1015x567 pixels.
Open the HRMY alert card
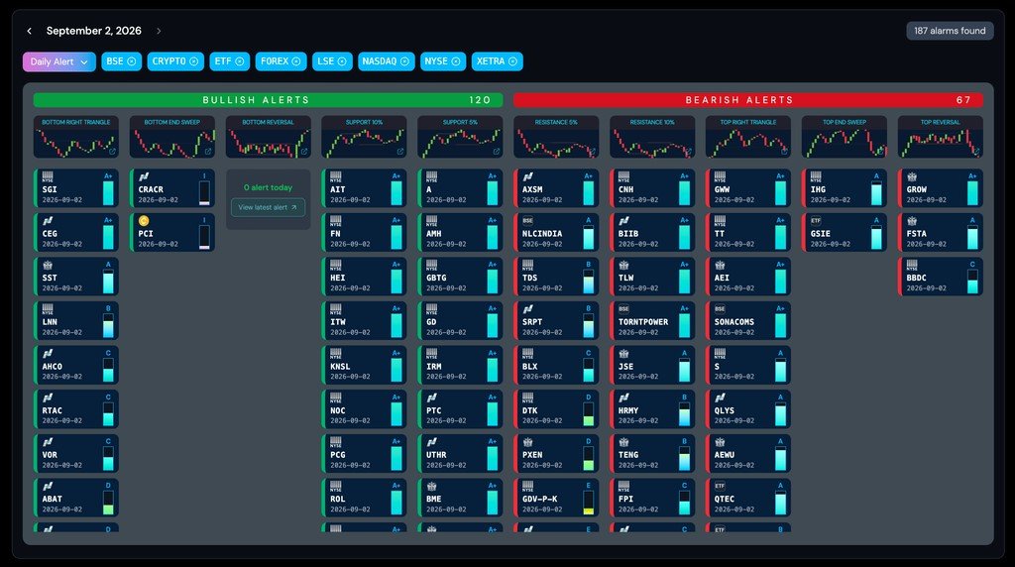coord(652,409)
